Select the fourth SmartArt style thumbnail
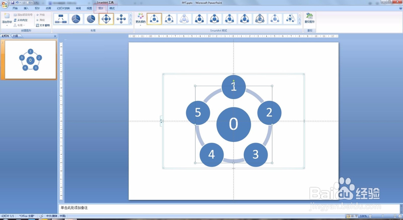This screenshot has height=220, width=403. pos(199,19)
